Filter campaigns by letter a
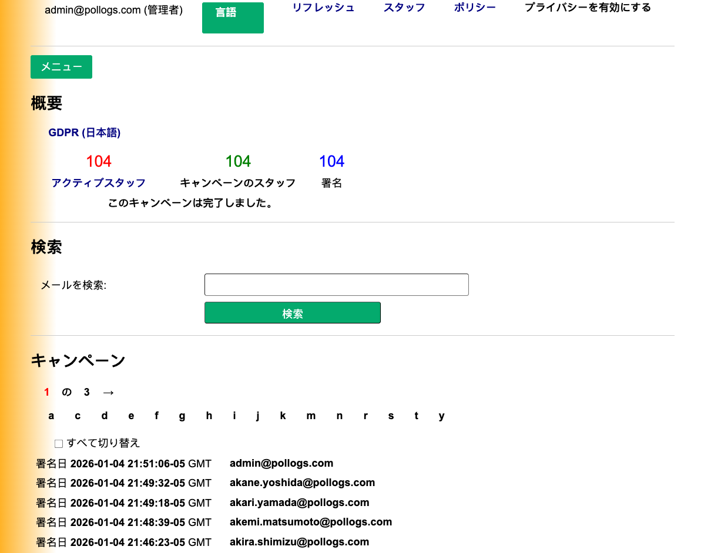701x553 pixels. tap(51, 416)
